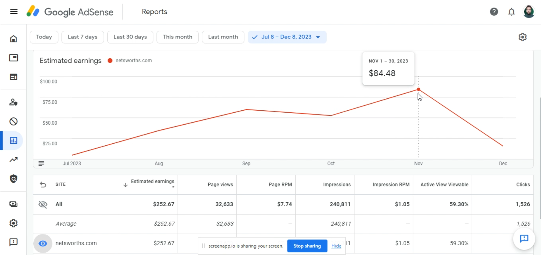
Task: Click the Reports page title
Action: [x=154, y=12]
